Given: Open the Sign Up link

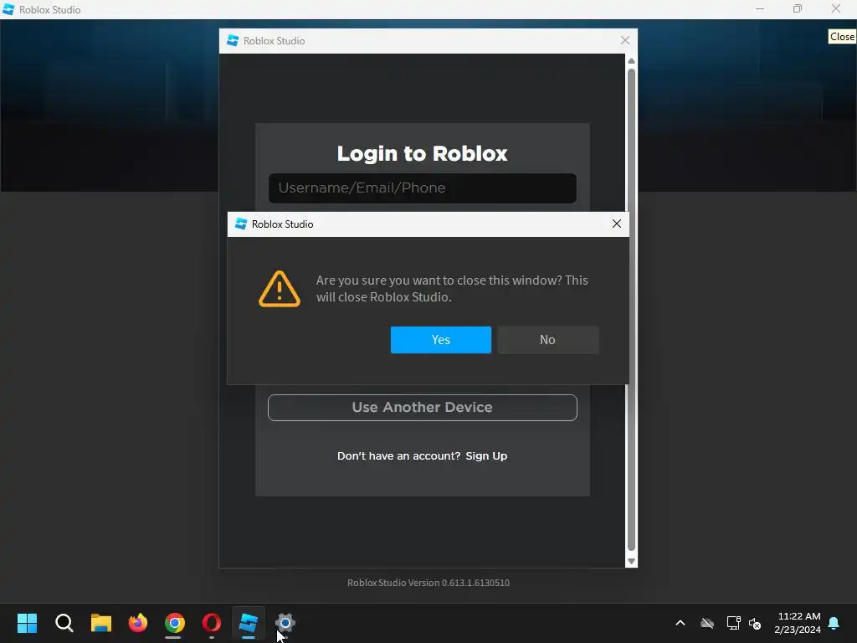Looking at the screenshot, I should (486, 456).
